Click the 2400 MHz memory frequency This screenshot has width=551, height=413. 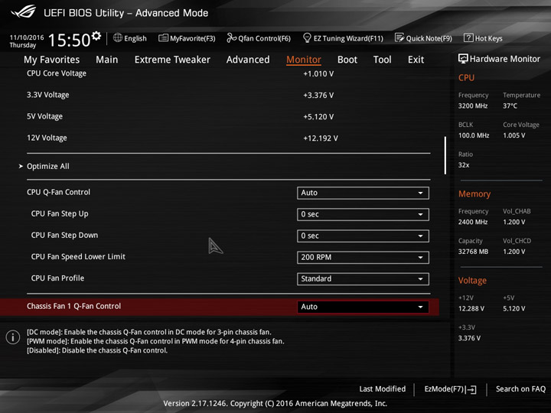coord(473,222)
